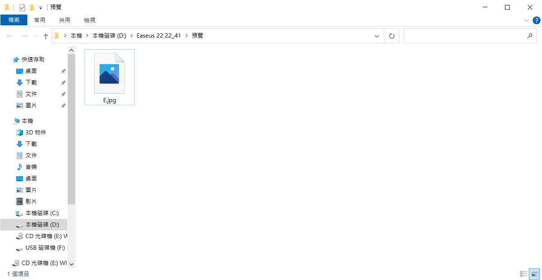The image size is (542, 280).
Task: Switch to details view in status bar
Action: pyautogui.click(x=524, y=274)
